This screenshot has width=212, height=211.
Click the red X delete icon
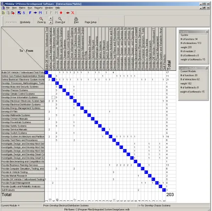pyautogui.click(x=73, y=13)
